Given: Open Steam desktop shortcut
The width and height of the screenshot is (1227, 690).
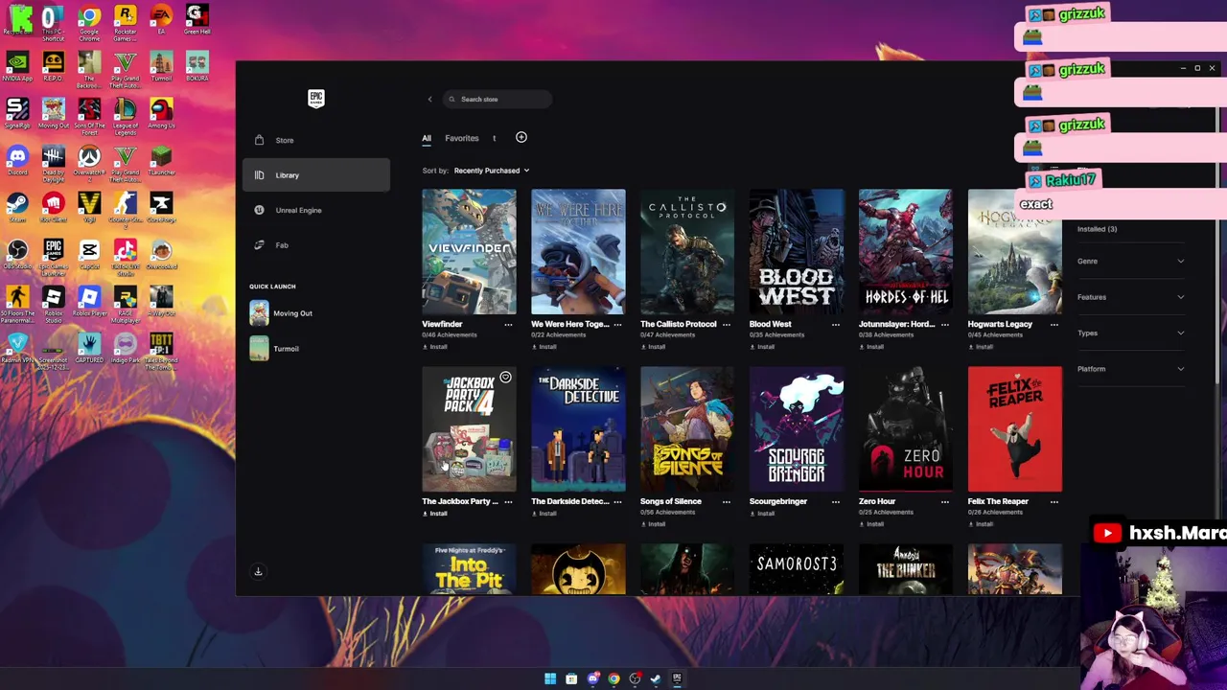Looking at the screenshot, I should click(17, 208).
